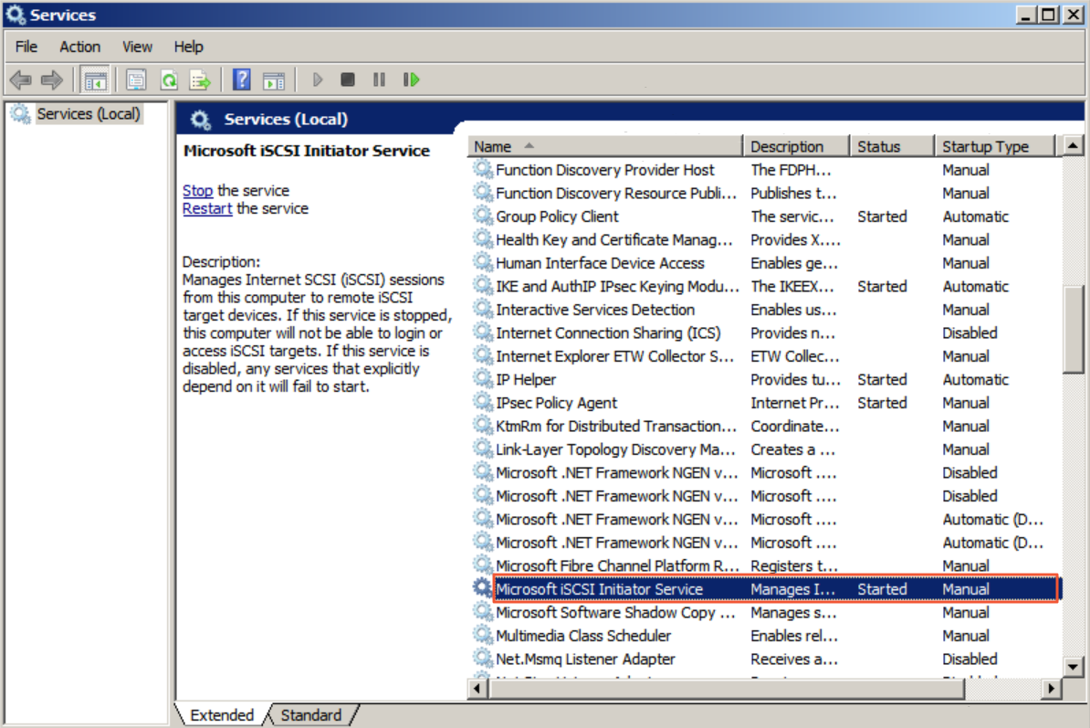Select Multimedia Class Scheduler service name

583,636
